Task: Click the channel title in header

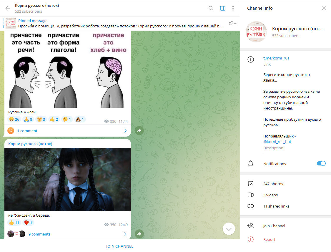Action: coord(37,6)
